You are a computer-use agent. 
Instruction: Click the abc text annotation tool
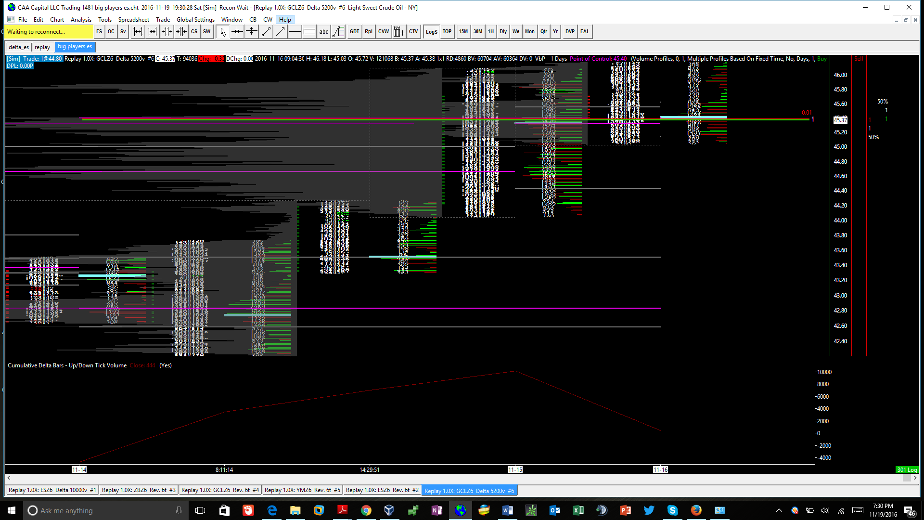(x=324, y=32)
